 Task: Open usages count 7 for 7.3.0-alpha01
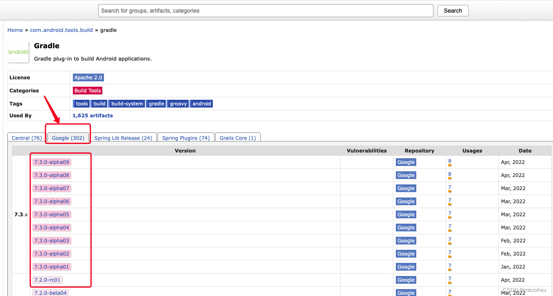pyautogui.click(x=449, y=266)
